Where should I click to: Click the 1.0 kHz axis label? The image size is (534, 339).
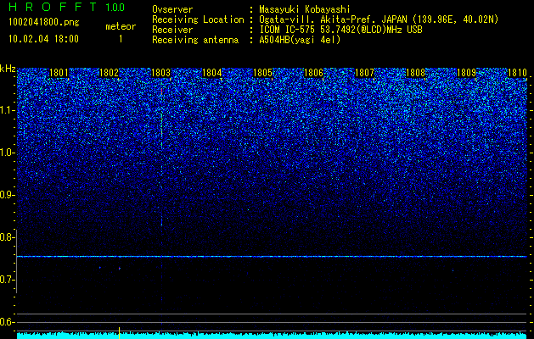[x=8, y=153]
